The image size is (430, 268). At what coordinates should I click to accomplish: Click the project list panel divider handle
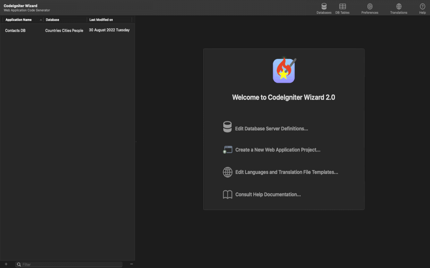(x=135, y=142)
